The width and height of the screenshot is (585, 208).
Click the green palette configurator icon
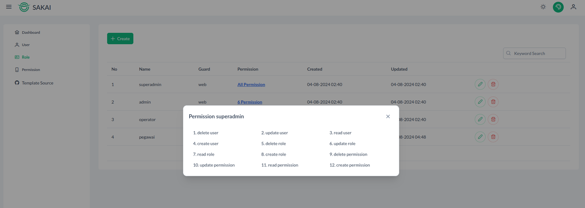[x=558, y=7]
